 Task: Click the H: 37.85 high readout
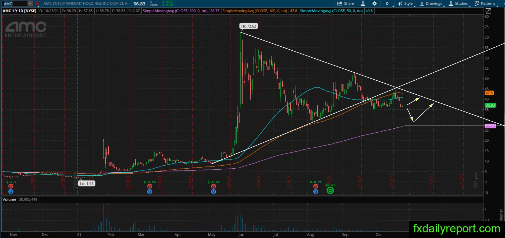tap(86, 11)
